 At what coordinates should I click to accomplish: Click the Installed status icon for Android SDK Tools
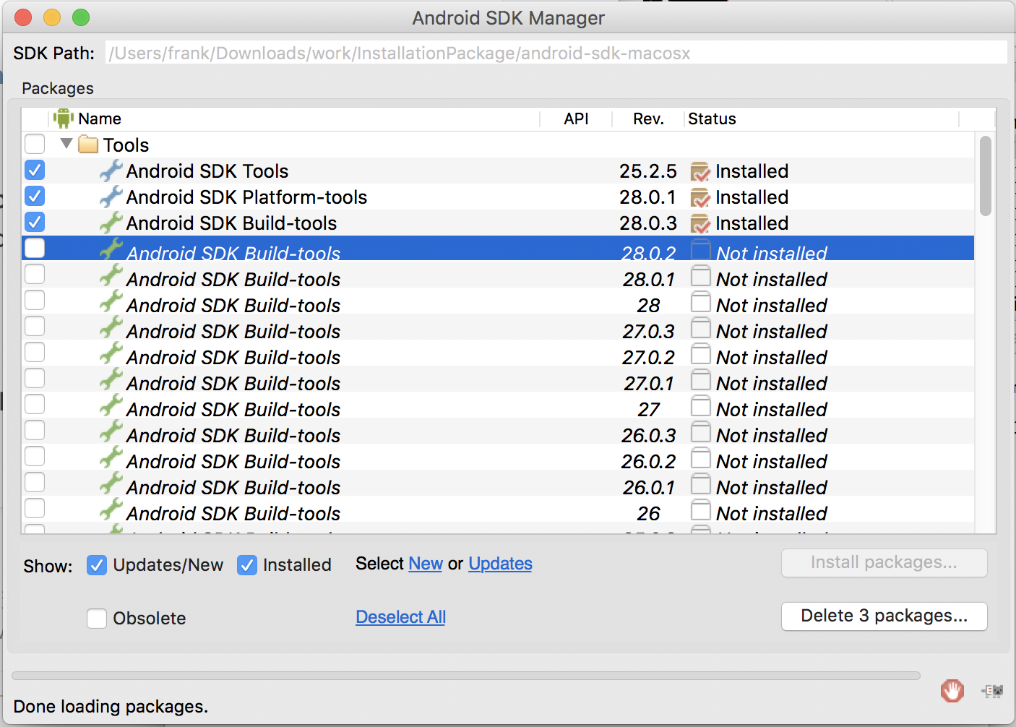pos(700,172)
